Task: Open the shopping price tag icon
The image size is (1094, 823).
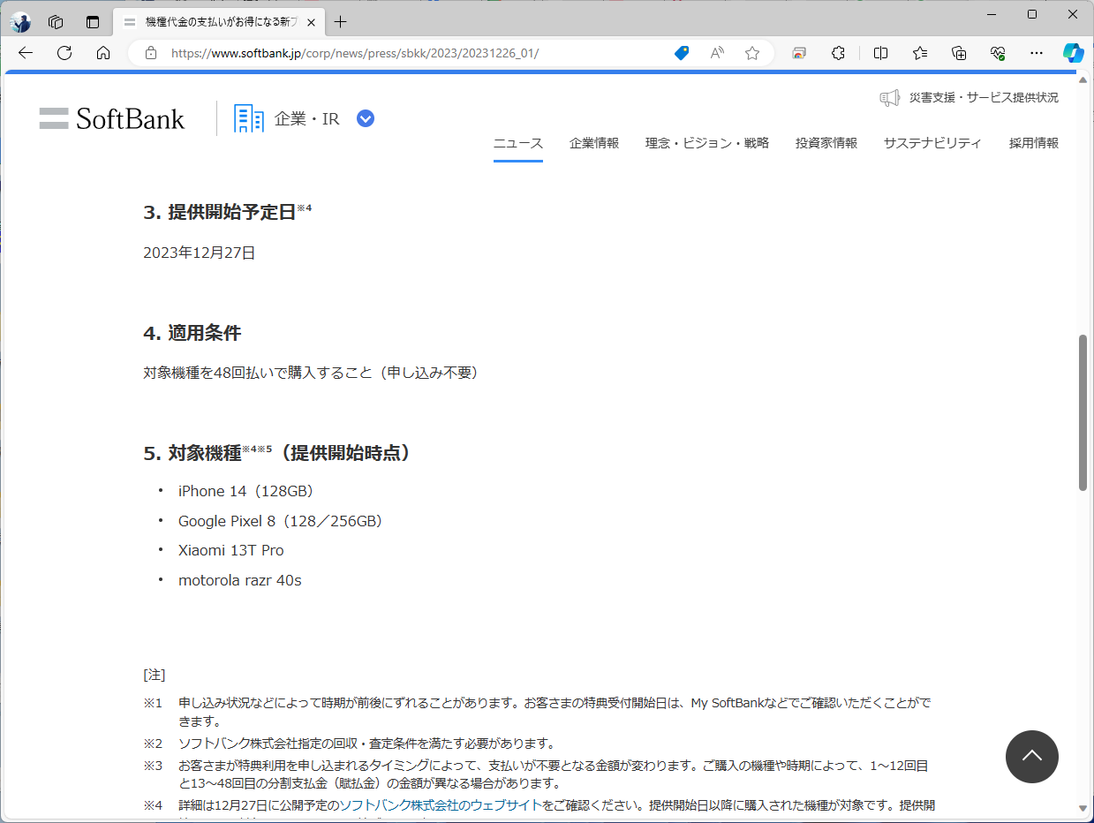Action: (682, 53)
